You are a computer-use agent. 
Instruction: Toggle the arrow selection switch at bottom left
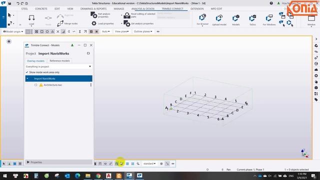4,163
